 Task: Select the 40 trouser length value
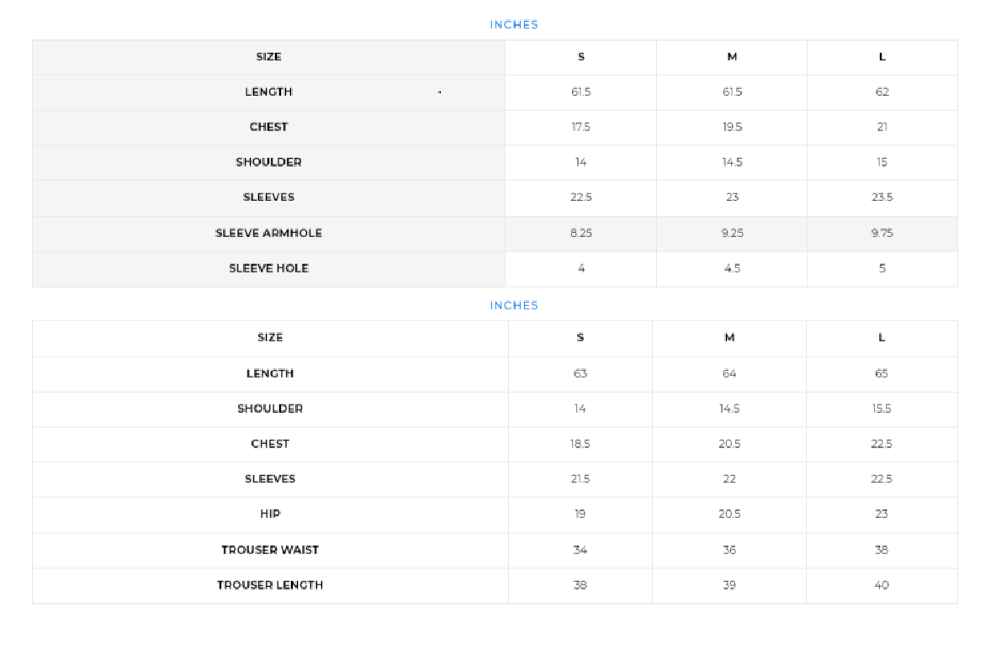coord(881,585)
